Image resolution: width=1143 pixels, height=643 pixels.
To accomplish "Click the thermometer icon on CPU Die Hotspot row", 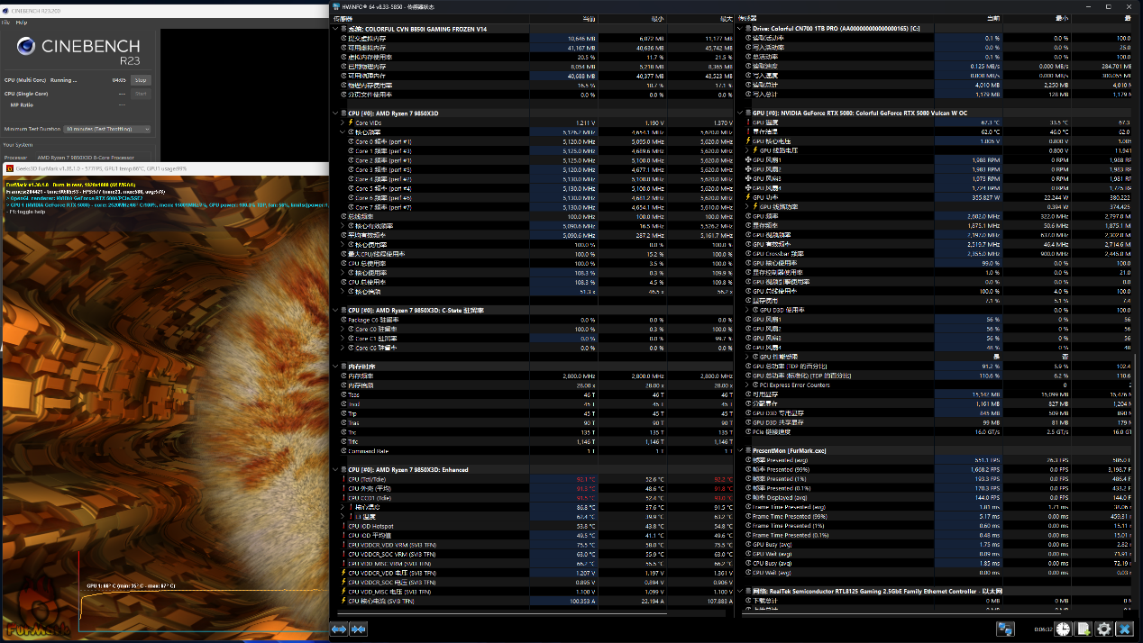I will pos(343,526).
